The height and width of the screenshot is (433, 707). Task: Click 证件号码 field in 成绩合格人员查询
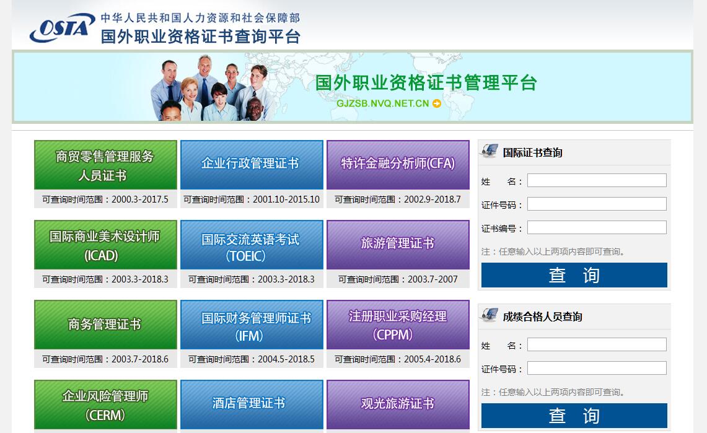[597, 368]
